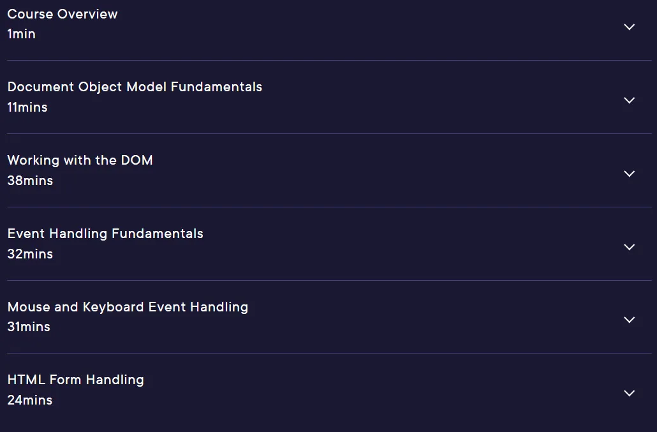Click the 1min duration label

click(x=22, y=34)
